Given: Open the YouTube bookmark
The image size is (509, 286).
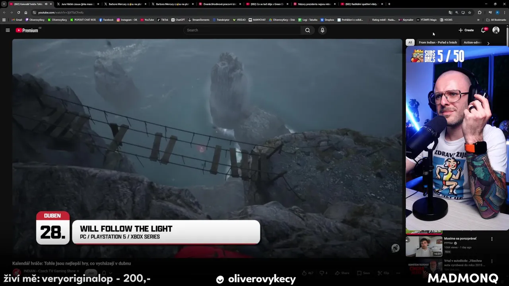Looking at the screenshot, I should (147, 19).
